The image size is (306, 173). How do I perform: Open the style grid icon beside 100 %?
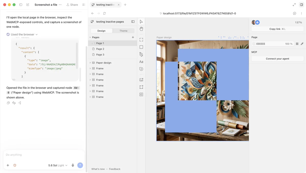[x=297, y=44]
